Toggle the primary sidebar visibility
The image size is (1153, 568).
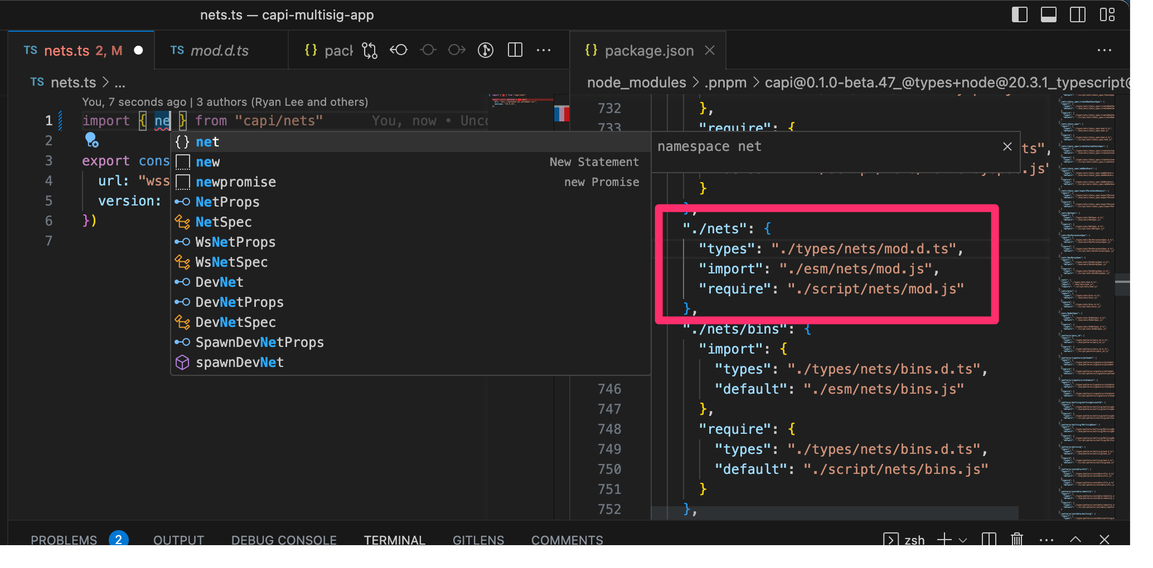[1020, 15]
